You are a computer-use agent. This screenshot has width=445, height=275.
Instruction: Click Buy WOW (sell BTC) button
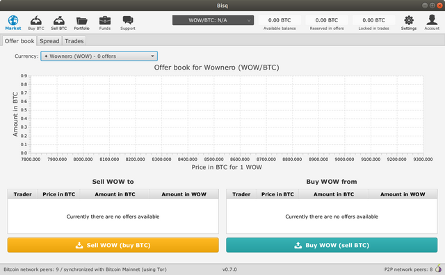point(332,245)
